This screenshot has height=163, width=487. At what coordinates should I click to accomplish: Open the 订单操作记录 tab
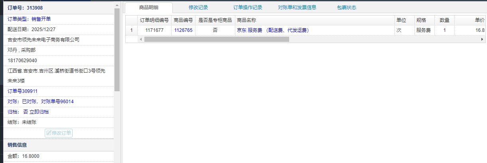pyautogui.click(x=248, y=8)
